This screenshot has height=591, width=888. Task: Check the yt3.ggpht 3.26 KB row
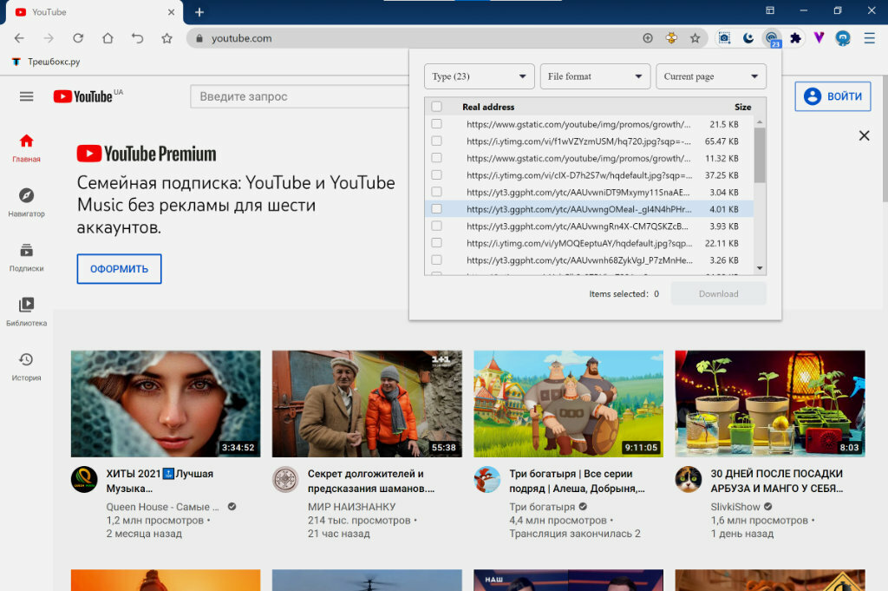point(437,259)
